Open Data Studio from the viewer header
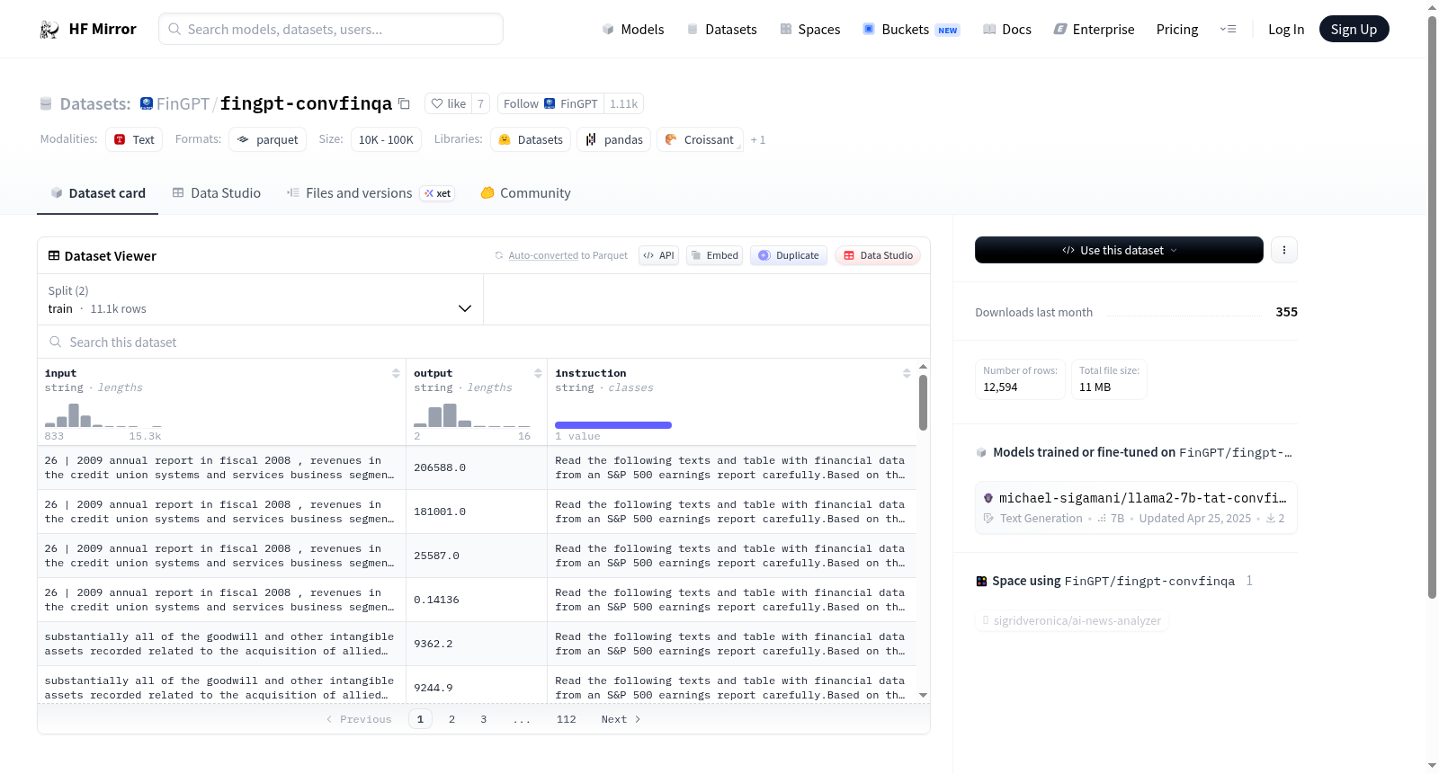The width and height of the screenshot is (1439, 774). click(878, 255)
